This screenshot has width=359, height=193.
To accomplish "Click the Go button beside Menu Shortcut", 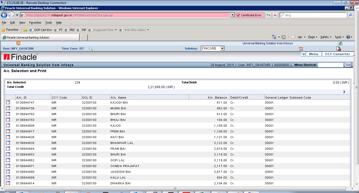I will [x=348, y=65].
